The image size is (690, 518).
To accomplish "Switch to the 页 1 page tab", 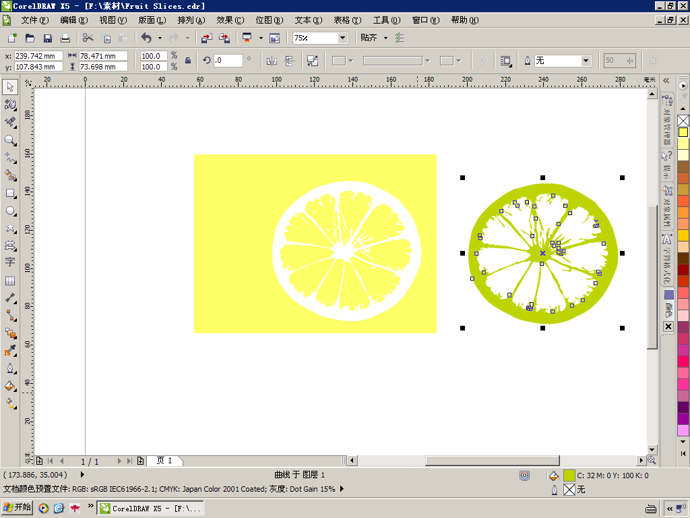I will [x=164, y=461].
